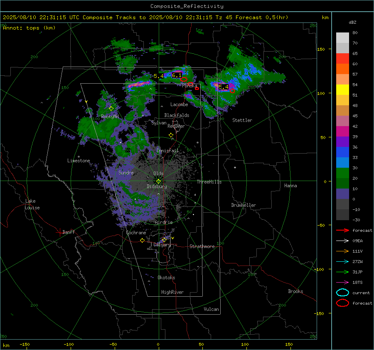Click the Annot: tops (km) annotation text
This screenshot has width=374, height=350.
point(29,28)
